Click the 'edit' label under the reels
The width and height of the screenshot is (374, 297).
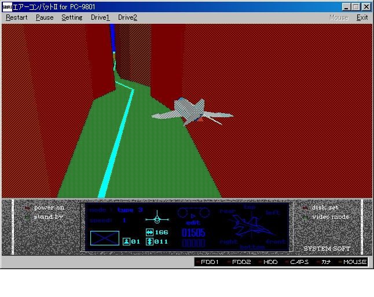coord(193,223)
